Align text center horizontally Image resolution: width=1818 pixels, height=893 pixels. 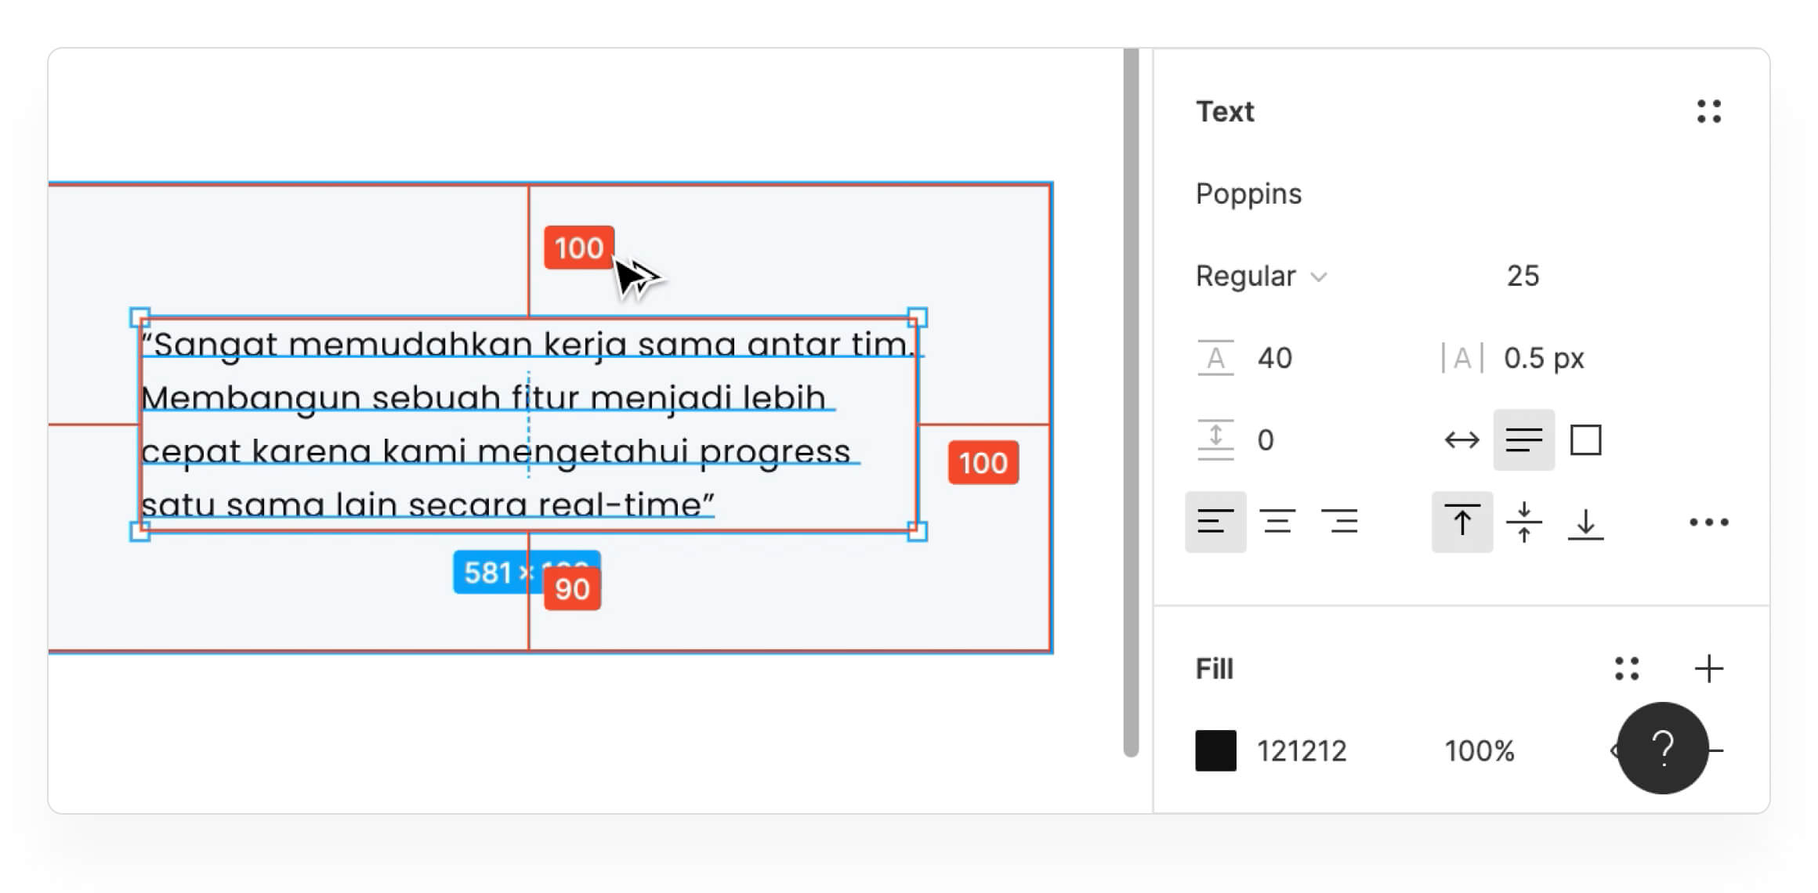click(x=1277, y=522)
